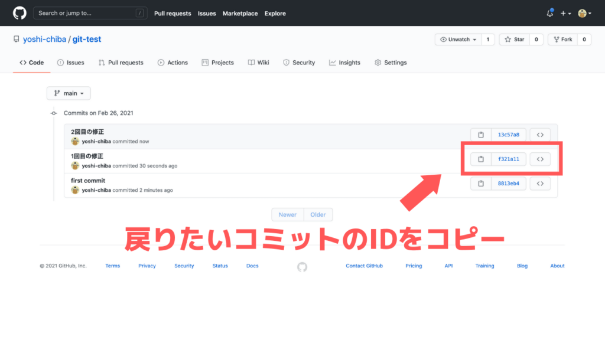605x340 pixels.
Task: Browse repository at commit 13c57a8 via code icon
Action: pyautogui.click(x=540, y=135)
